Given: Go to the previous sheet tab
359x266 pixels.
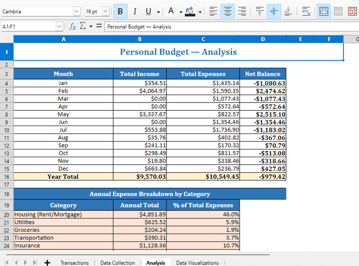Looking at the screenshot, I should (x=16, y=263).
